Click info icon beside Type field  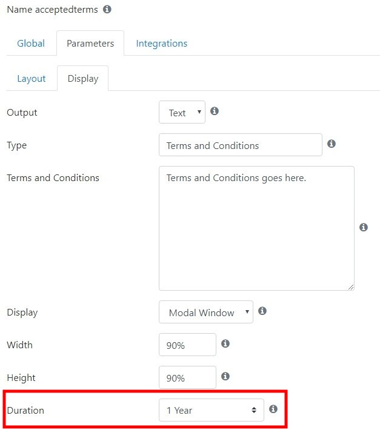coord(331,144)
